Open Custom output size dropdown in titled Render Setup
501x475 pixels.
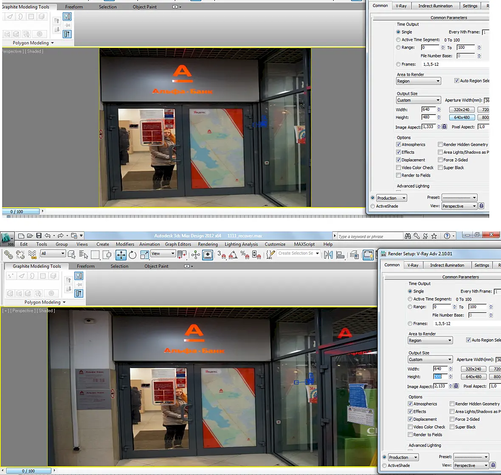point(431,360)
